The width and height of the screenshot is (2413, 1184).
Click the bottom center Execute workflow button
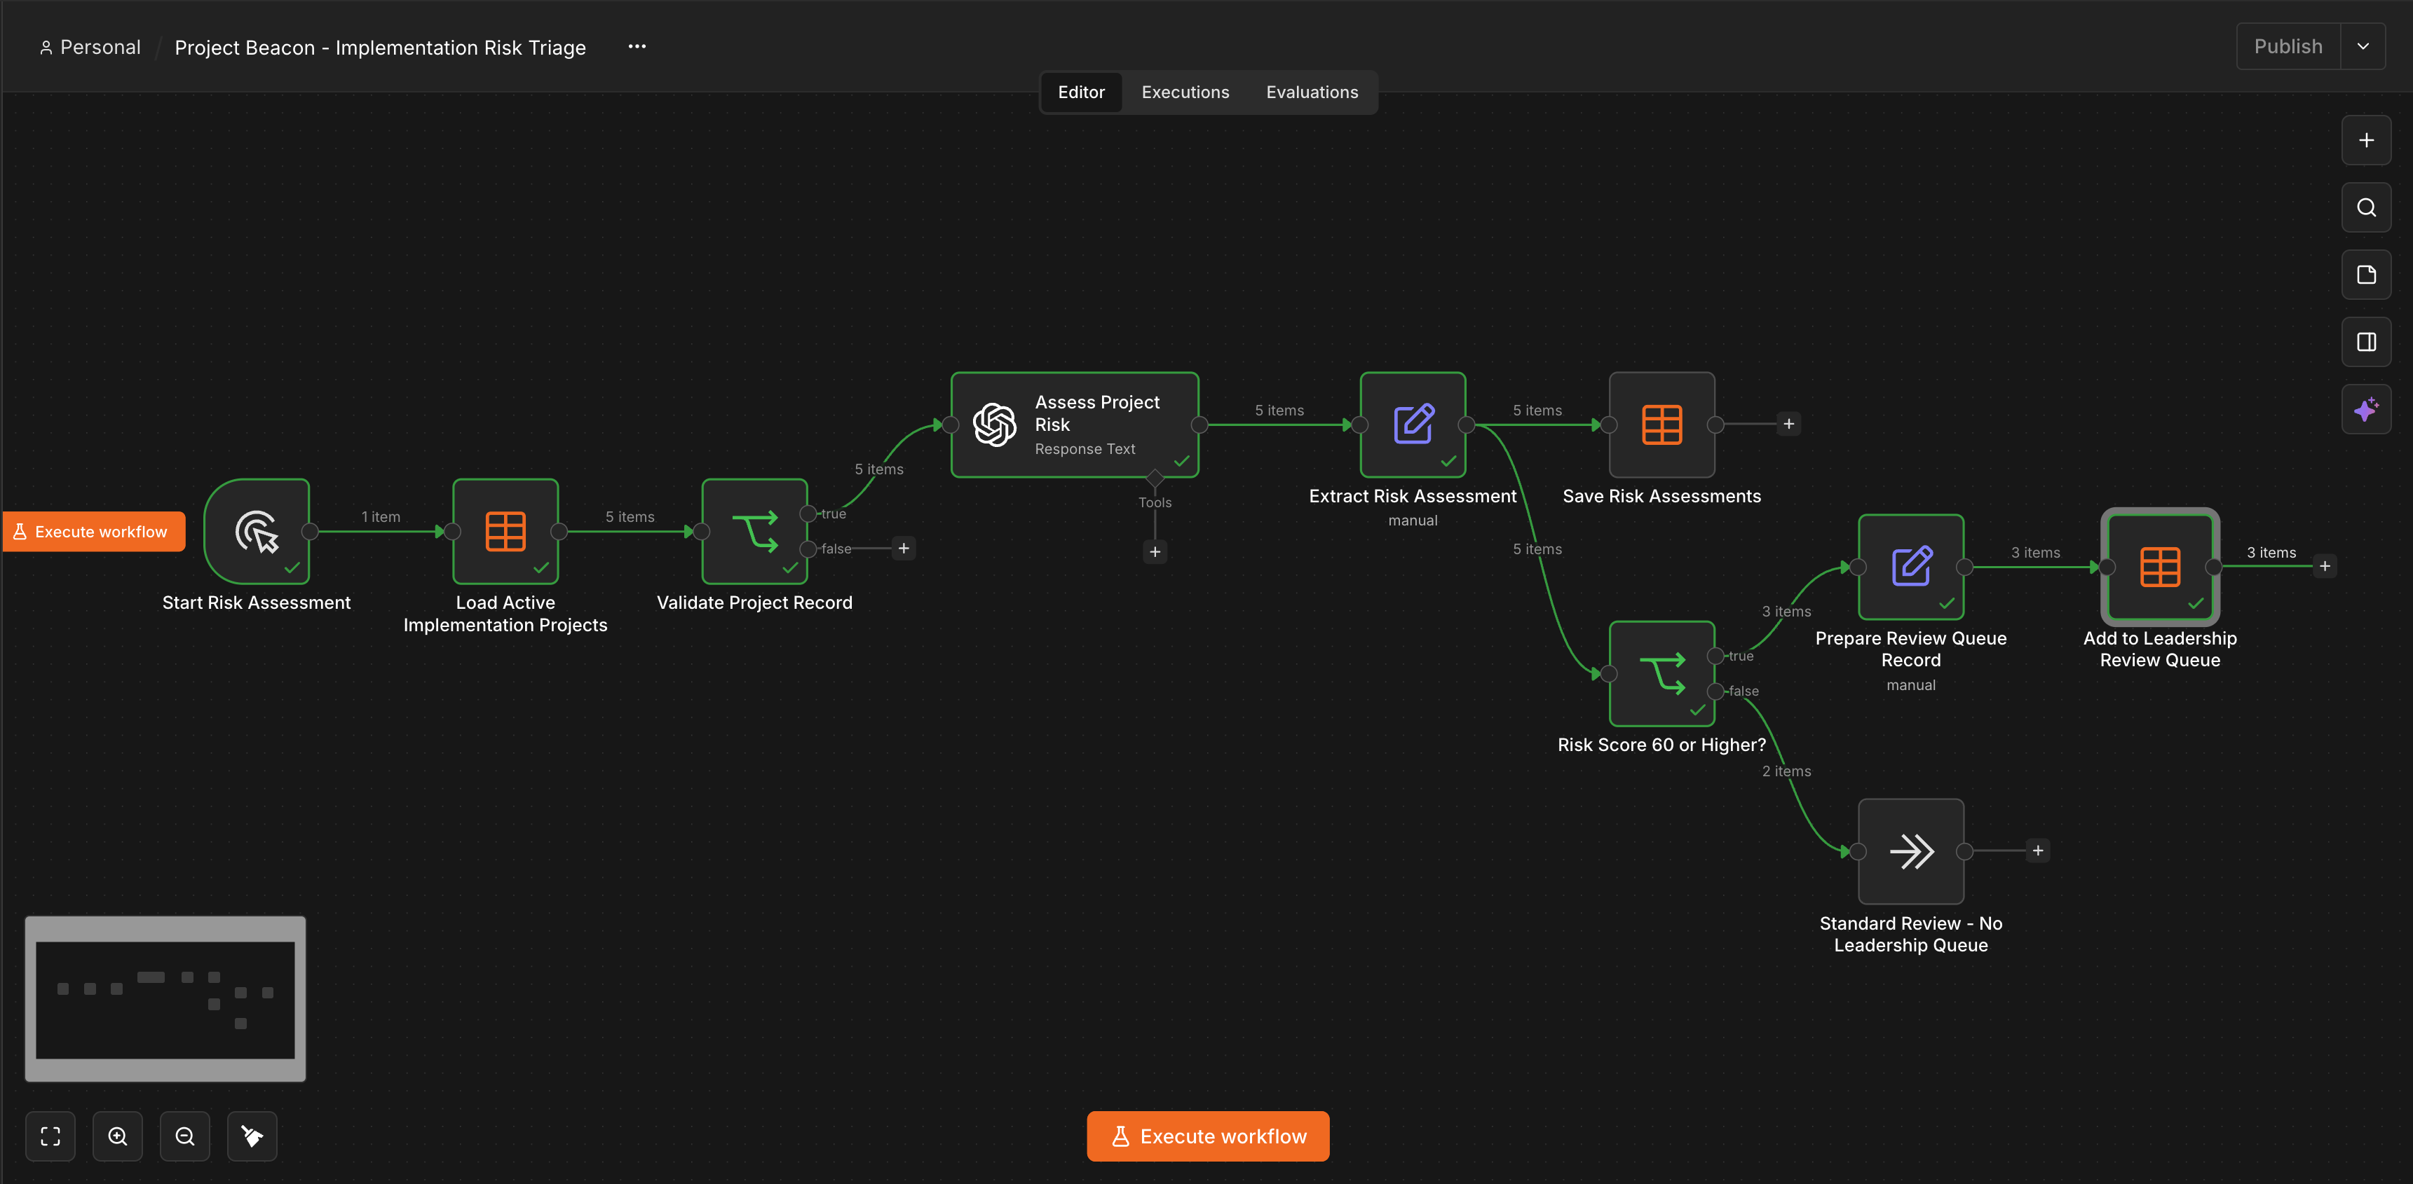pos(1209,1136)
